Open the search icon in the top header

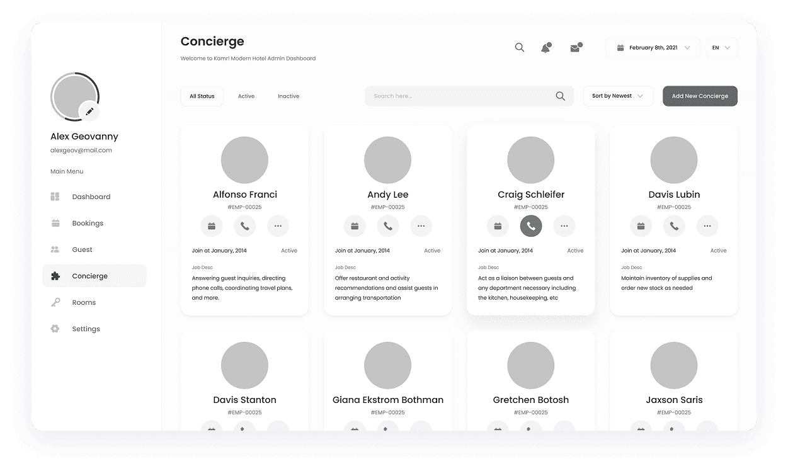pyautogui.click(x=519, y=47)
